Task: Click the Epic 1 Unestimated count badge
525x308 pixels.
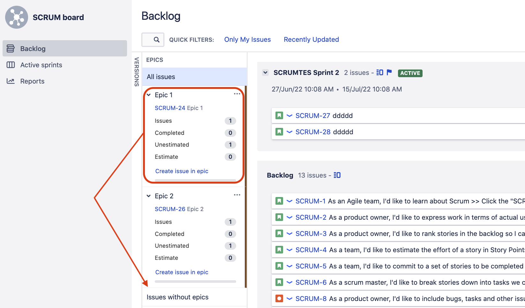Action: (230, 145)
